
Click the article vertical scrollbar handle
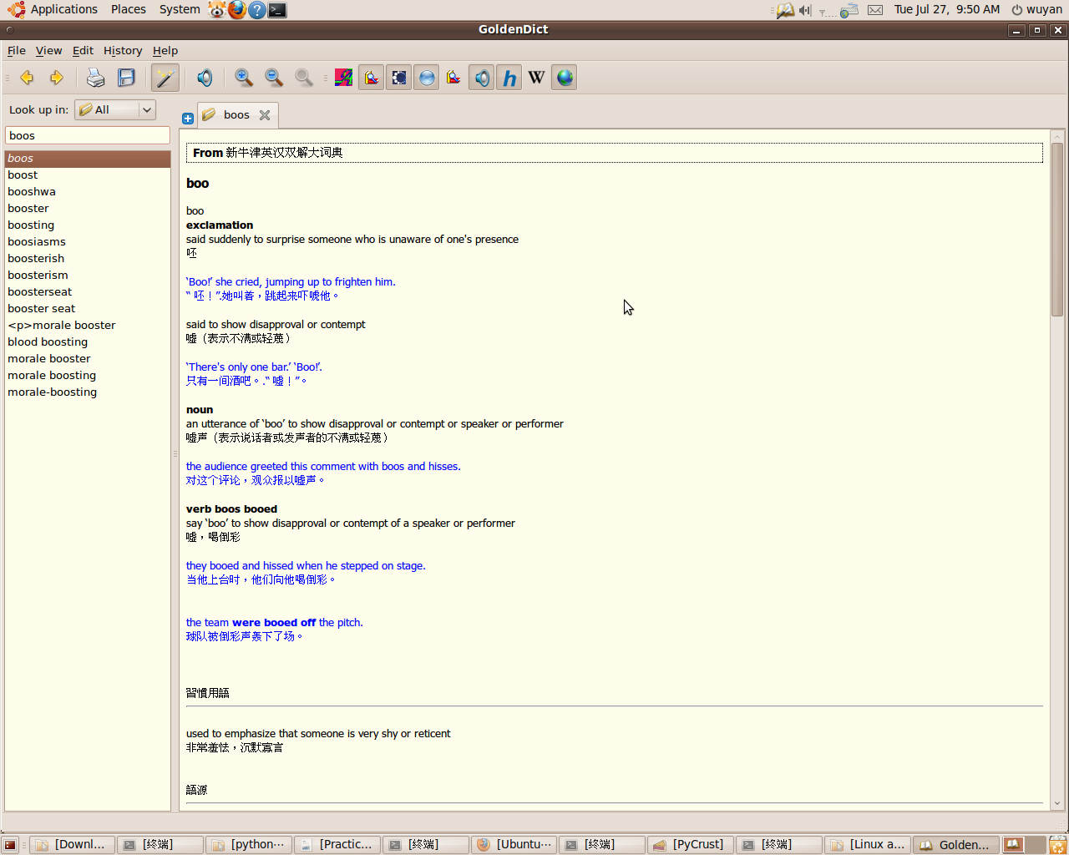coord(1056,229)
